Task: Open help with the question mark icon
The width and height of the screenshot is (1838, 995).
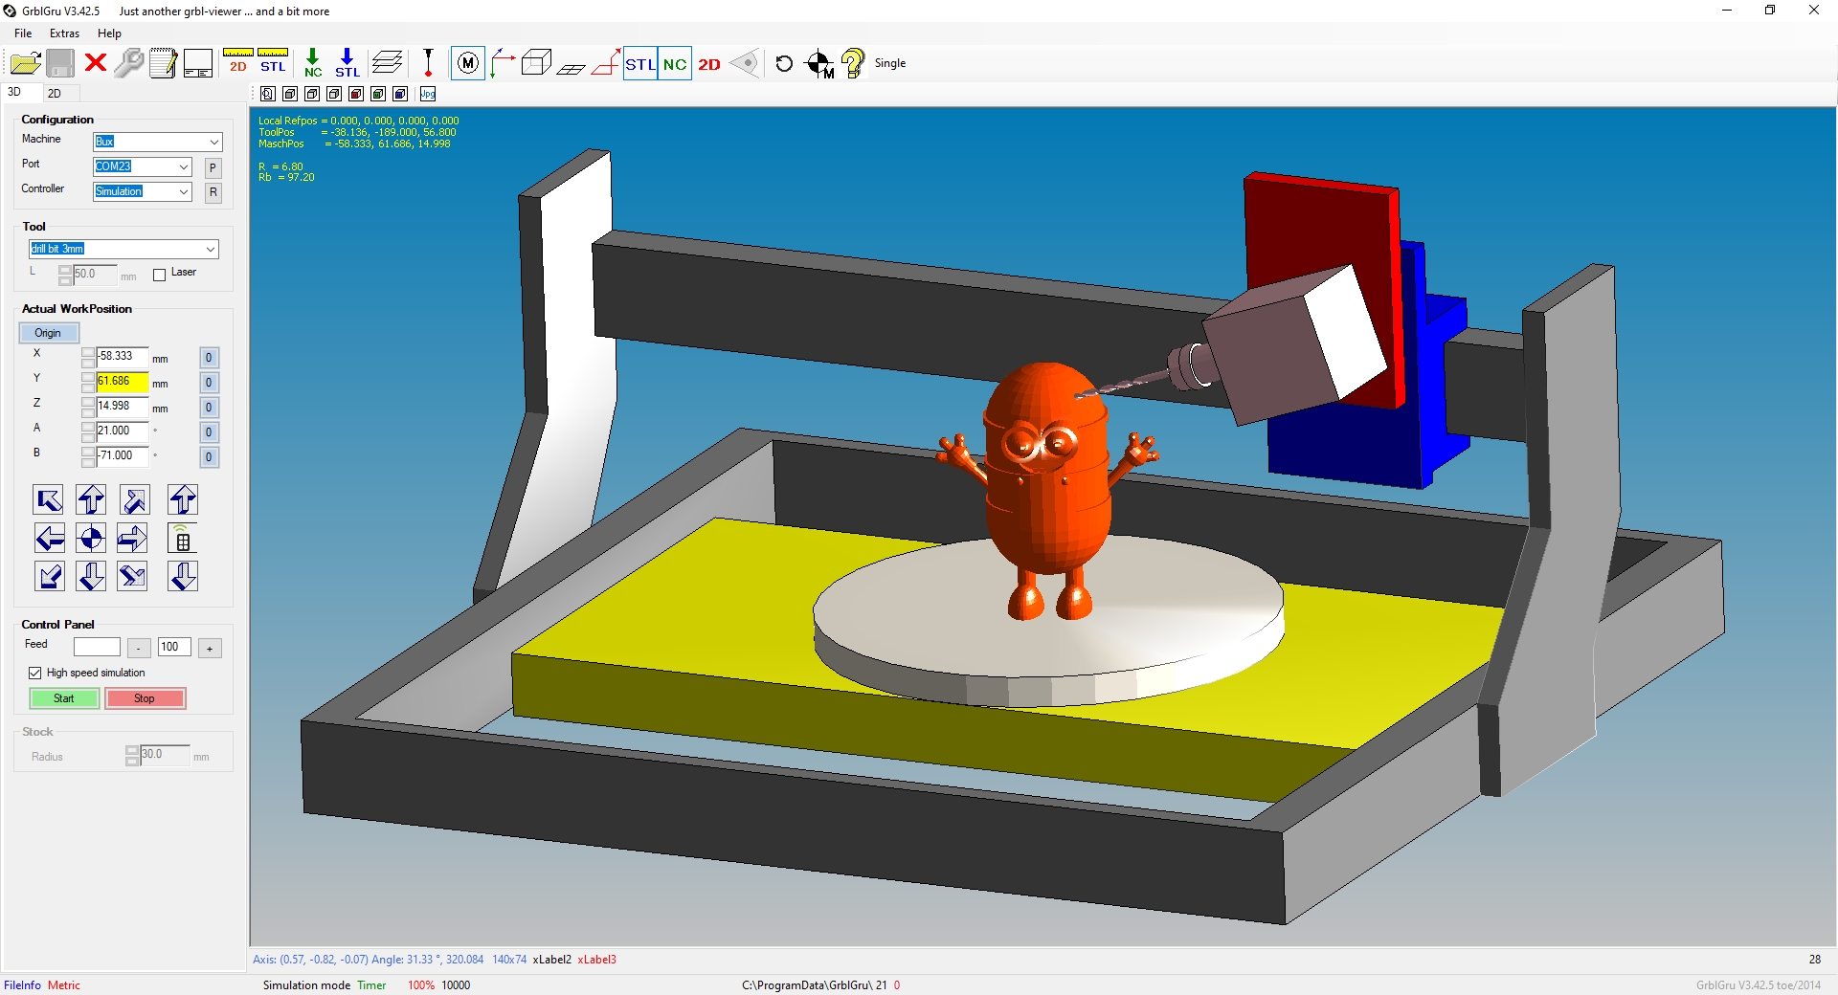Action: pyautogui.click(x=852, y=64)
